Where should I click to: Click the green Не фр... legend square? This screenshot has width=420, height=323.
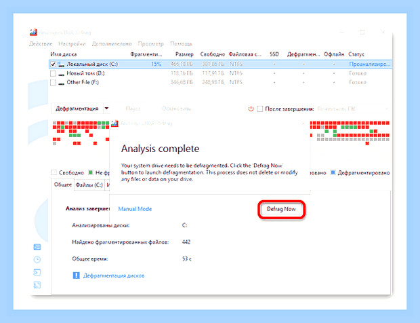pyautogui.click(x=91, y=172)
